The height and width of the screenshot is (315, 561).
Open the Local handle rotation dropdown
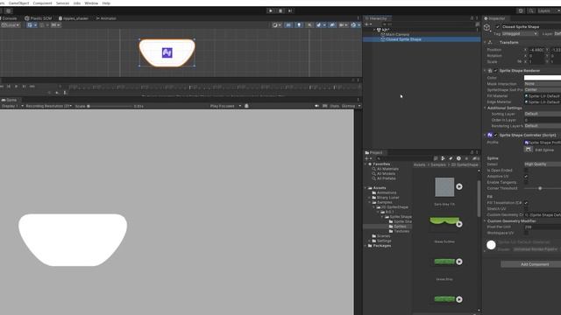11,25
